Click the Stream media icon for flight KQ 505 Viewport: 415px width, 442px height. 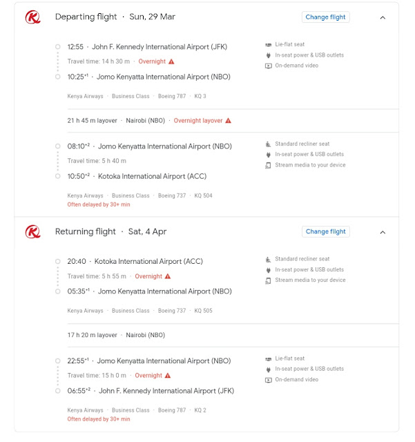(268, 280)
